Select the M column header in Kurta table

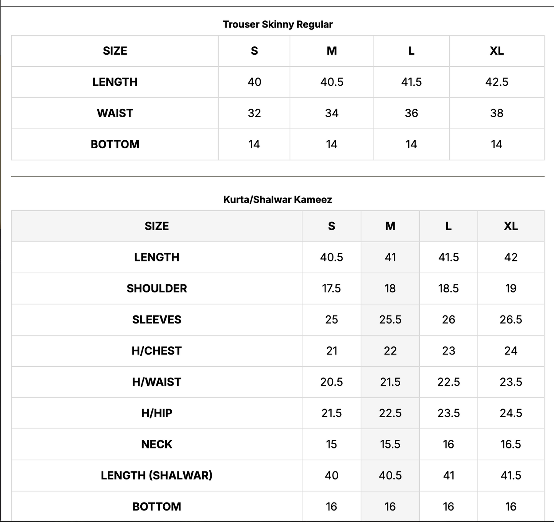coord(390,226)
